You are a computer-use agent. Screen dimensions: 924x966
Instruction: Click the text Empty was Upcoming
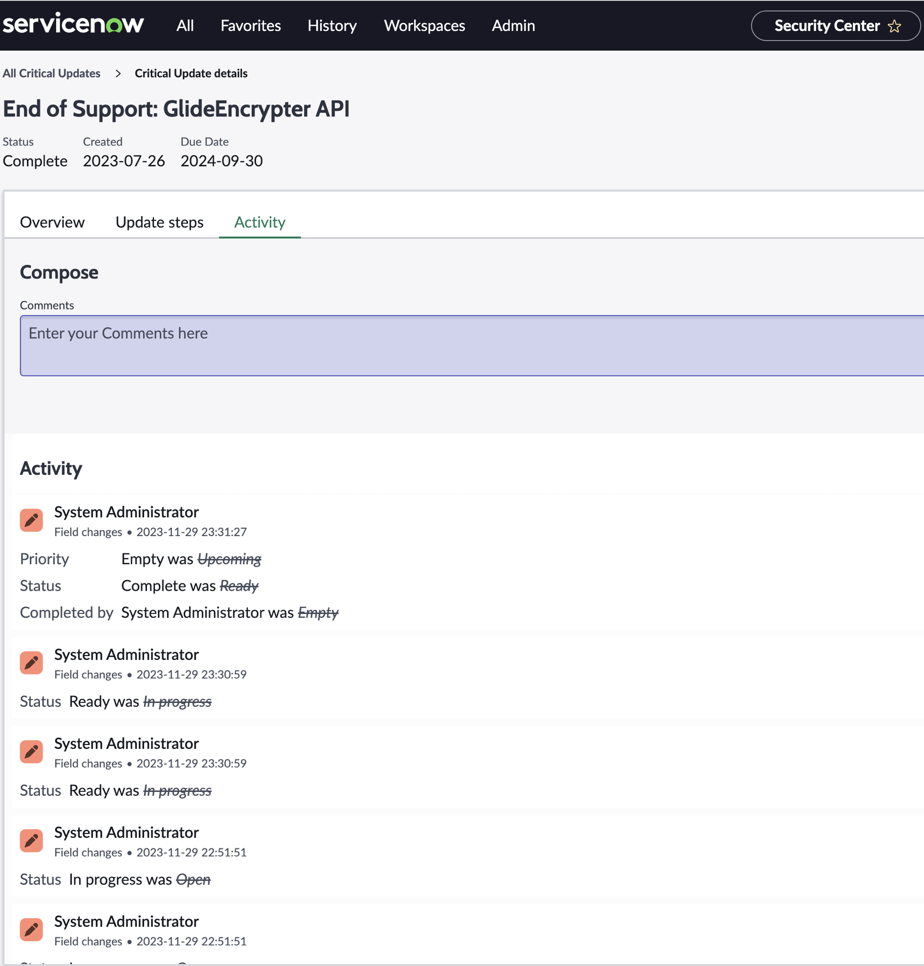[191, 559]
